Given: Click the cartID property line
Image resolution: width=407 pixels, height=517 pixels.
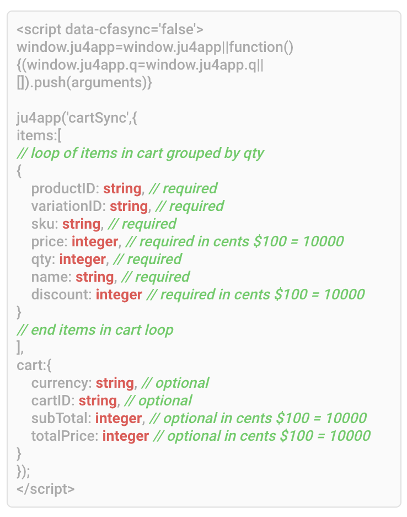Looking at the screenshot, I should [x=111, y=400].
